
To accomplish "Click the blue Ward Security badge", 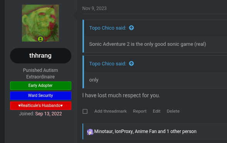I will (x=40, y=96).
